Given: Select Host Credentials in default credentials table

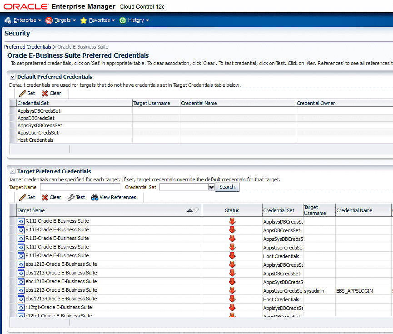Looking at the screenshot, I should coord(35,140).
